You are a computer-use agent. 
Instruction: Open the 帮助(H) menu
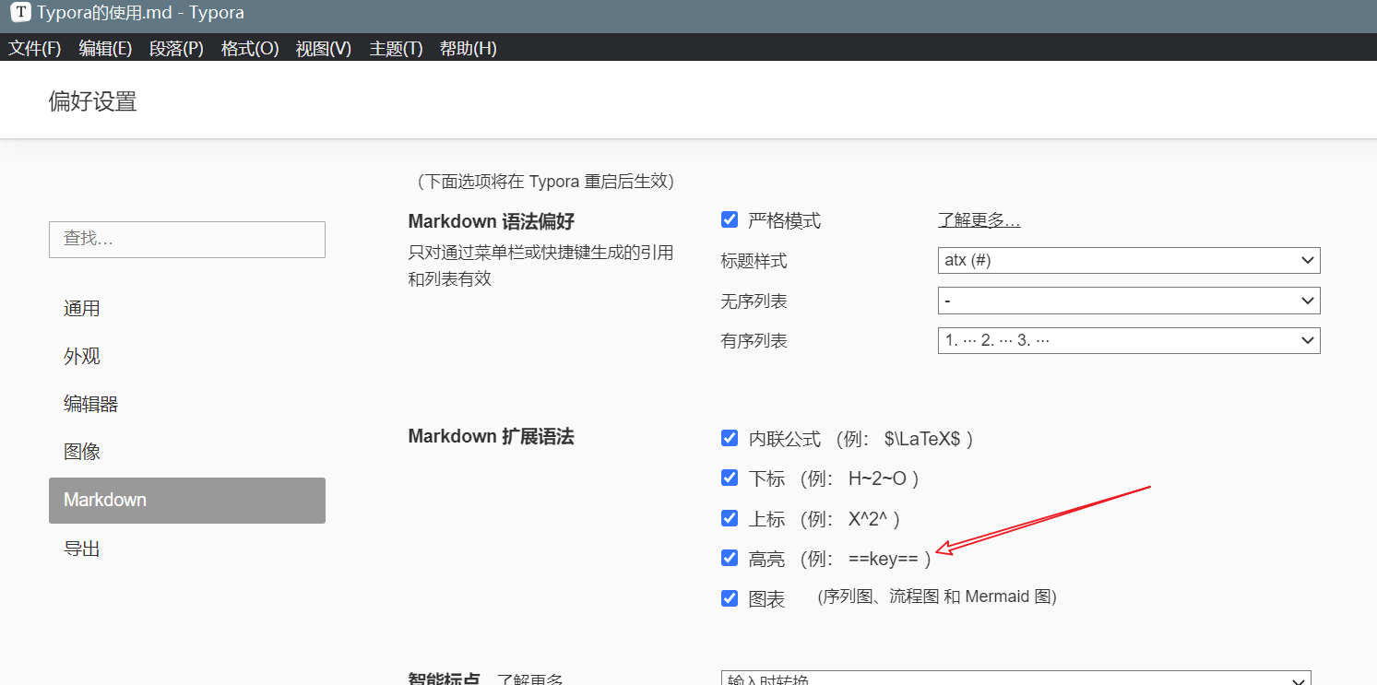pyautogui.click(x=469, y=49)
